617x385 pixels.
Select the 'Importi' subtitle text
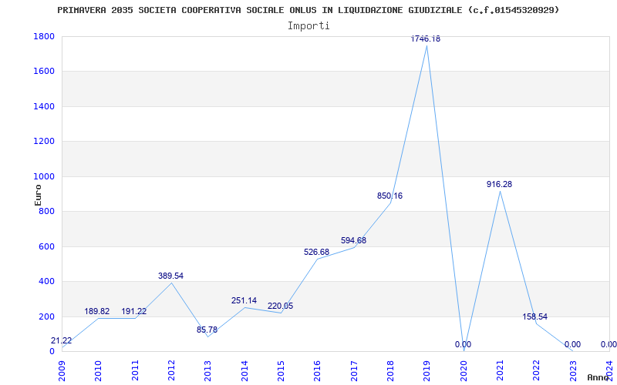[x=308, y=26]
